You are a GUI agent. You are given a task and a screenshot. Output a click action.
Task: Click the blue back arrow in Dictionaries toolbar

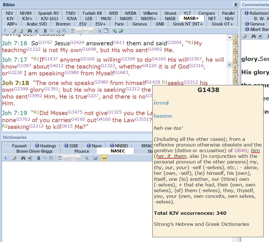point(5,158)
